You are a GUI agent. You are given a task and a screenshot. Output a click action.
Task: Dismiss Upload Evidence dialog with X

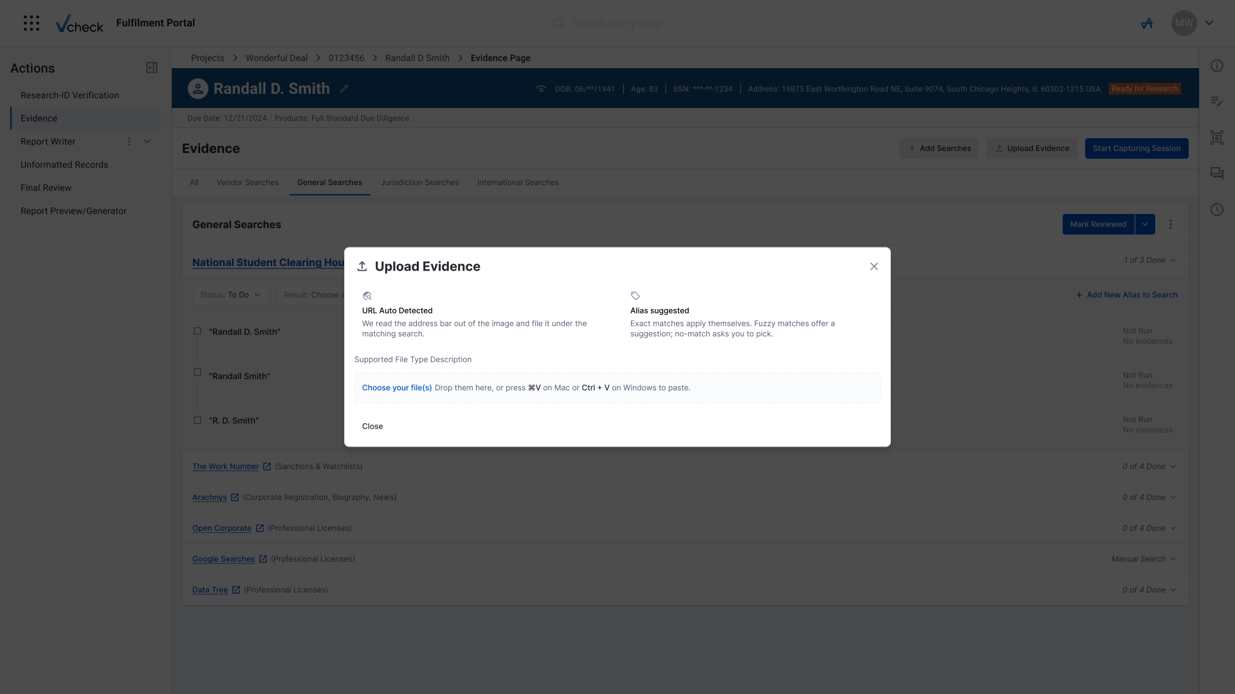(x=874, y=267)
